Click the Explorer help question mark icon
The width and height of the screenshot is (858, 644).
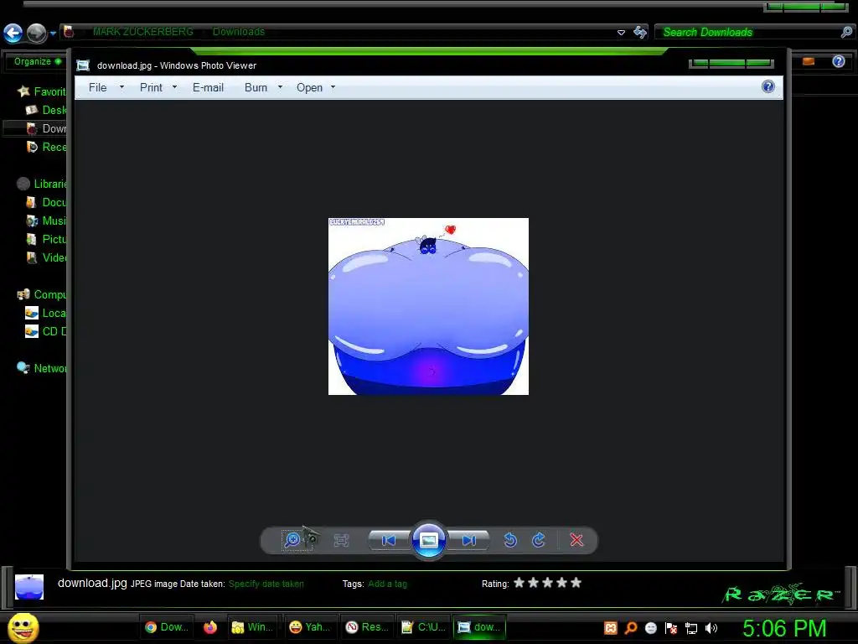(x=838, y=60)
